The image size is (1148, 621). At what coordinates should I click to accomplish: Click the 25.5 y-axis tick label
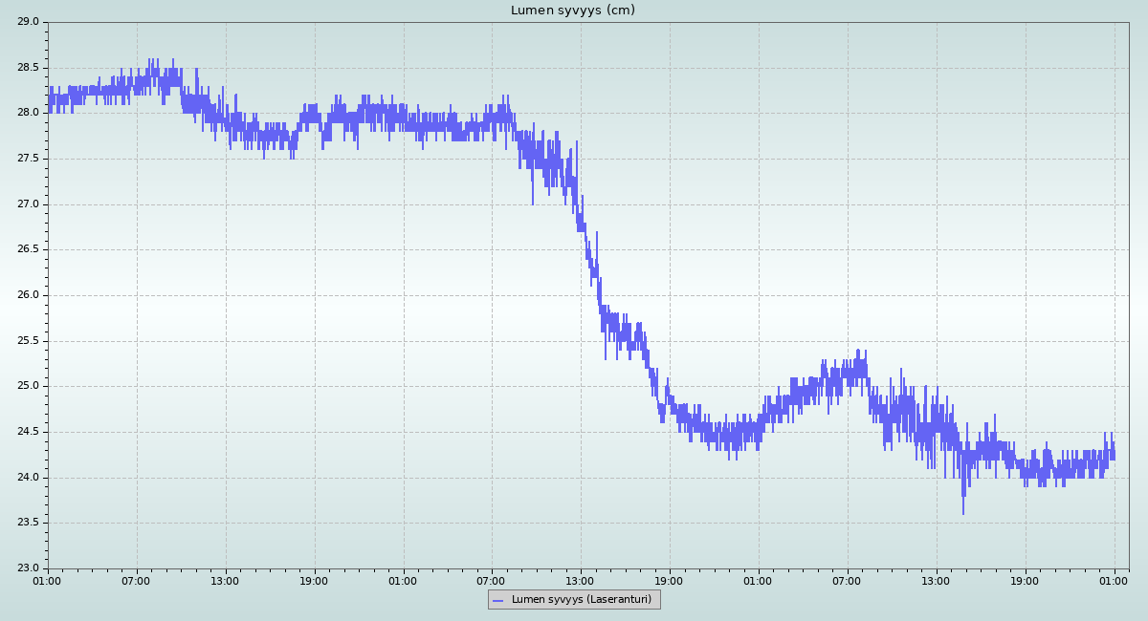(28, 341)
